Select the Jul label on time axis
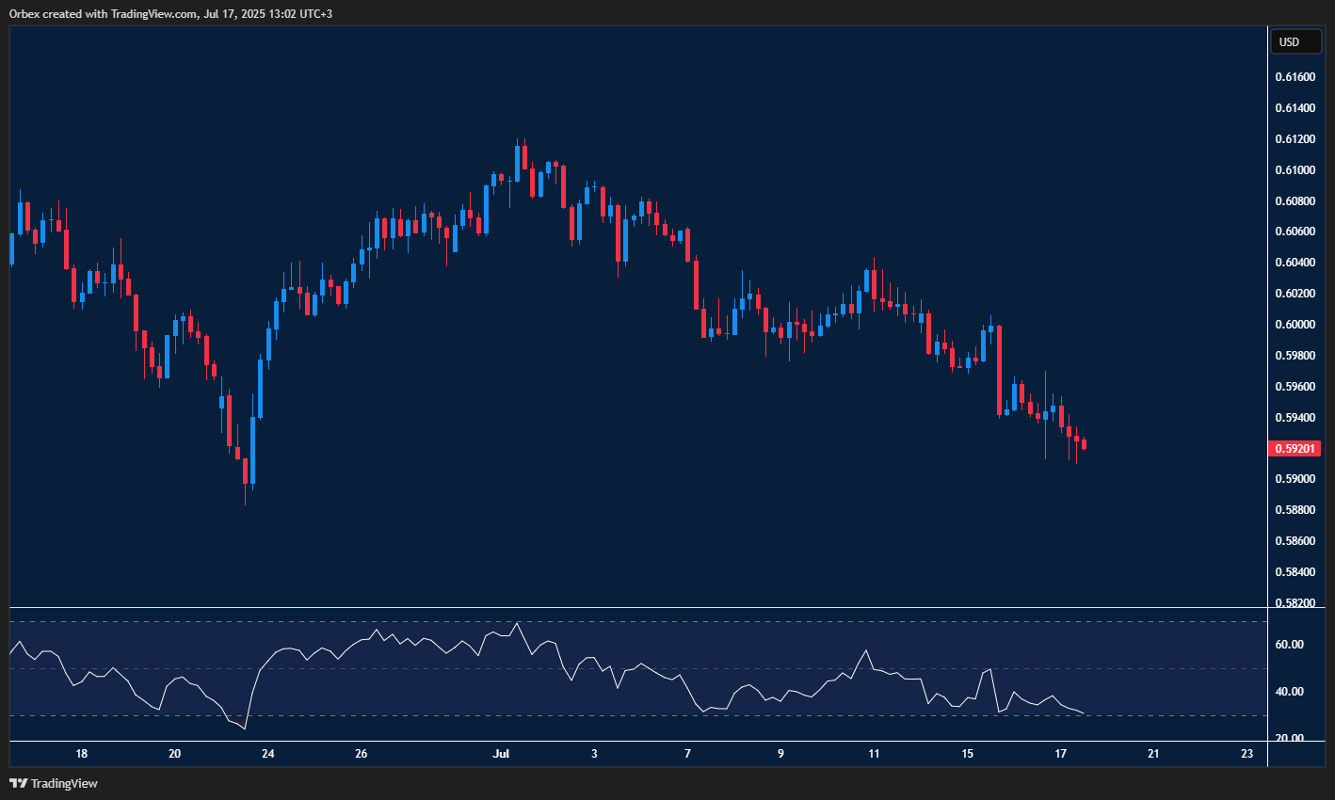 (501, 754)
